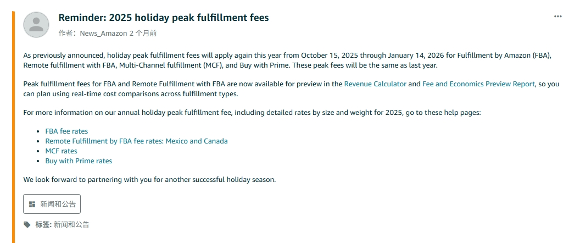
Task: Click the closing "We look forward" sentence
Action: [149, 180]
